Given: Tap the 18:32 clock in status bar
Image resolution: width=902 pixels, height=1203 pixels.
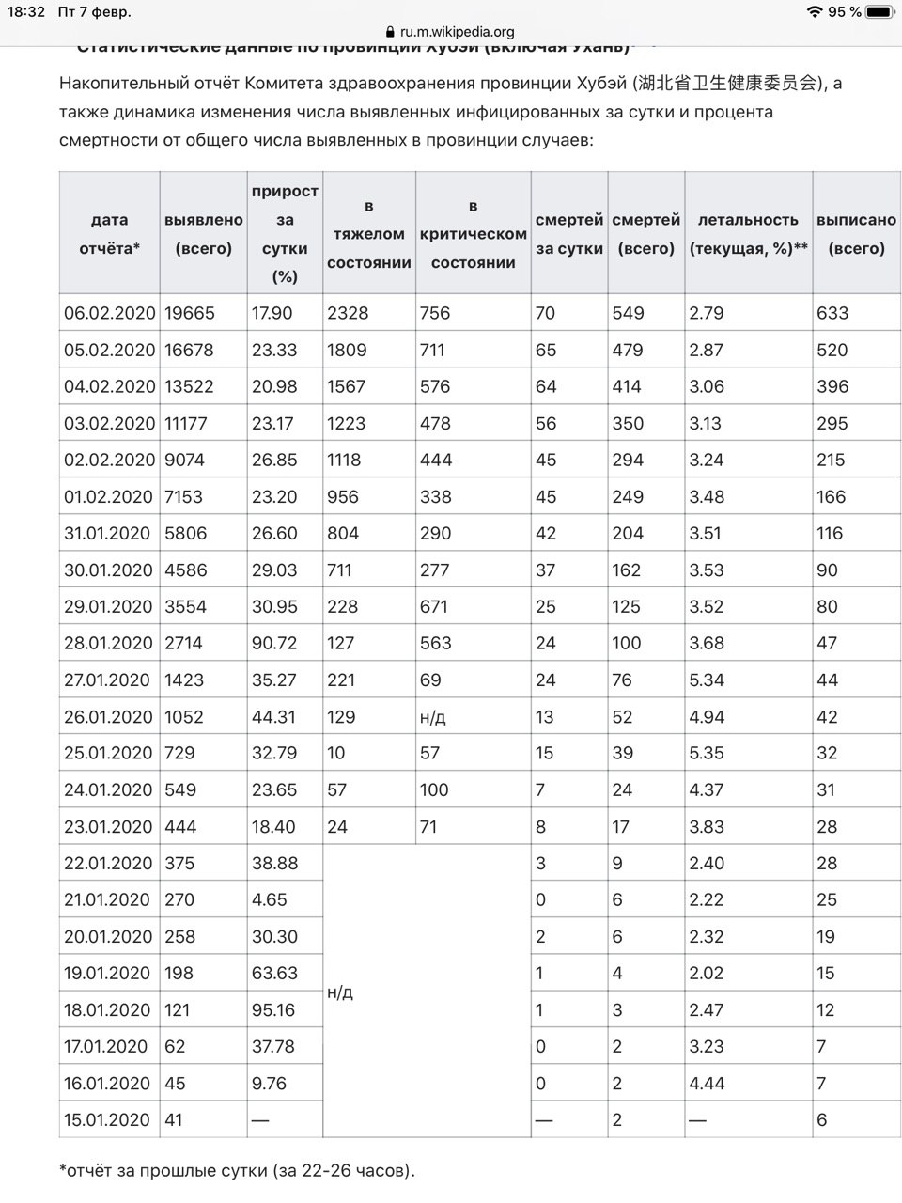Looking at the screenshot, I should [x=27, y=12].
